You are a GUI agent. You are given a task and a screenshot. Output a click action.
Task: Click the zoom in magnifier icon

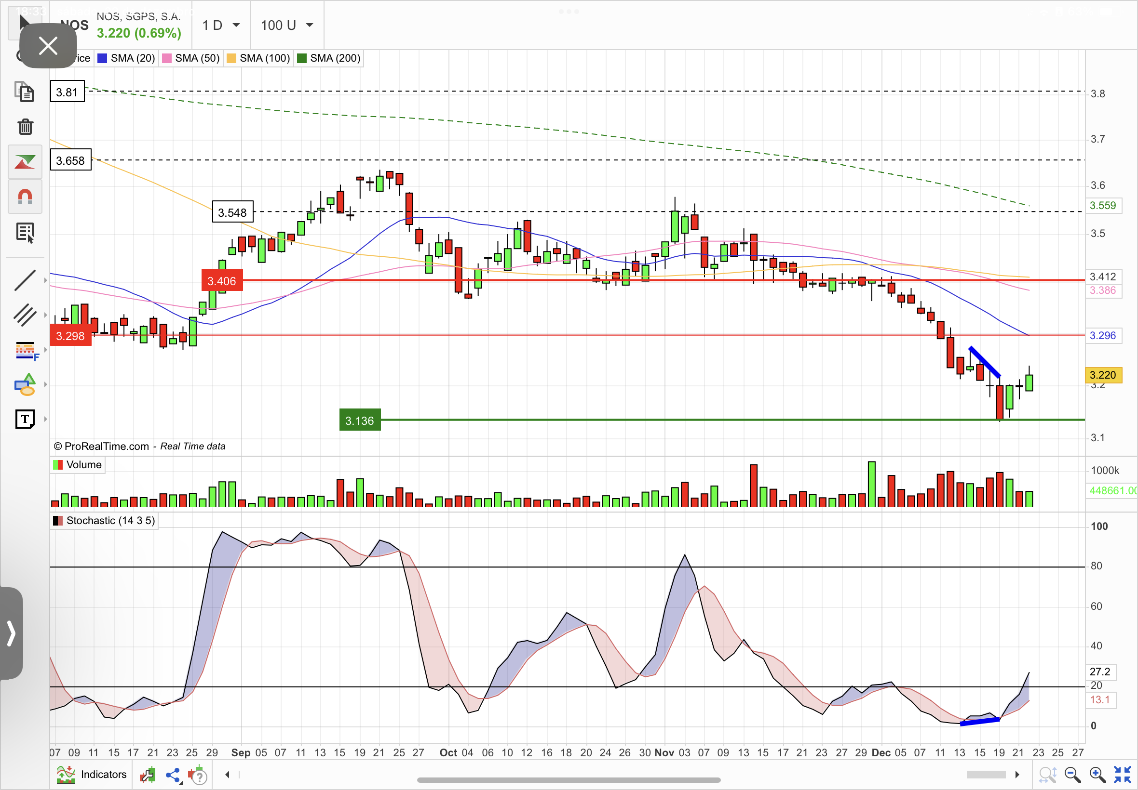pyautogui.click(x=1097, y=774)
